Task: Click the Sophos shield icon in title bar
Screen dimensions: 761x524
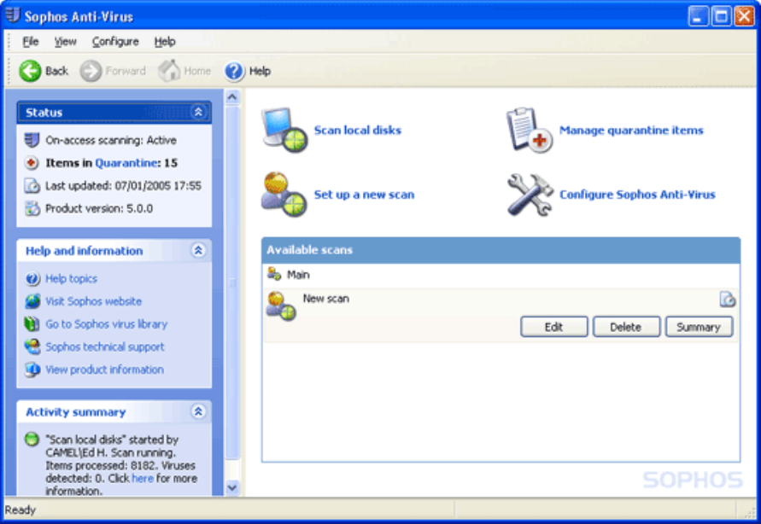Action: (x=13, y=15)
